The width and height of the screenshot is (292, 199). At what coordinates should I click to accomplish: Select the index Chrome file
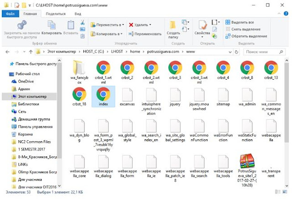pyautogui.click(x=103, y=97)
